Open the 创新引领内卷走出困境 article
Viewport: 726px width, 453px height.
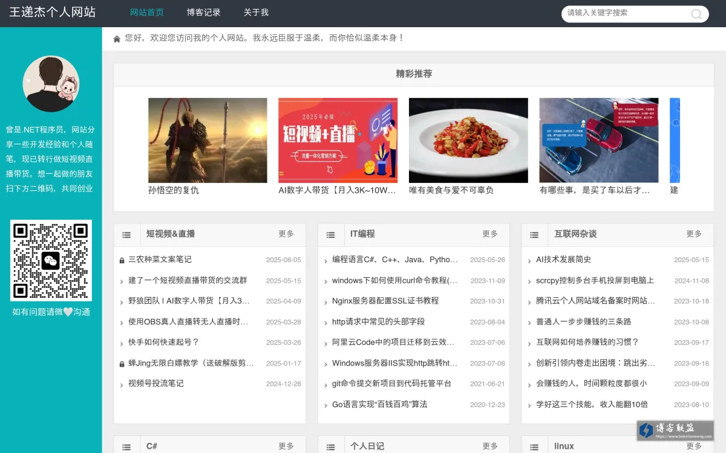click(x=596, y=364)
